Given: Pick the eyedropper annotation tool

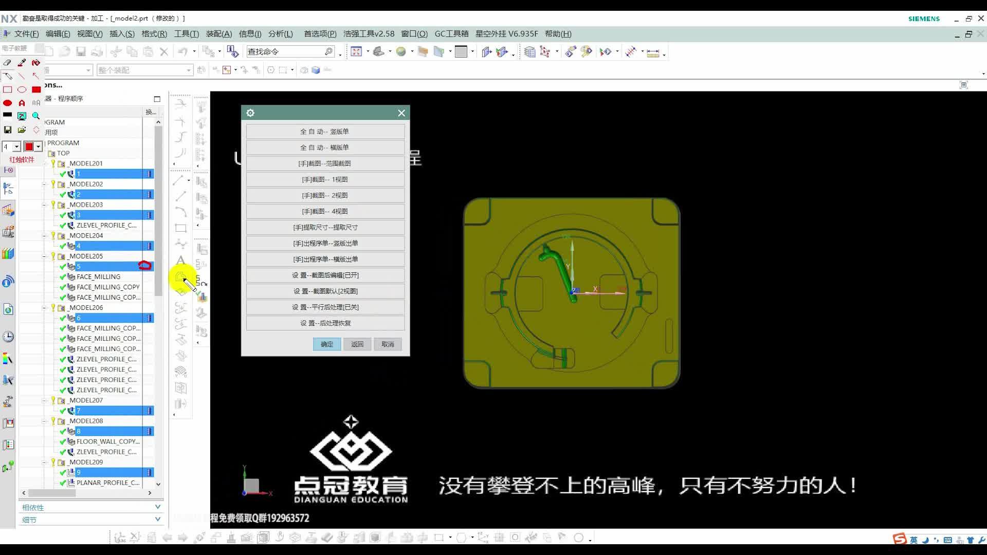Looking at the screenshot, I should [x=22, y=63].
